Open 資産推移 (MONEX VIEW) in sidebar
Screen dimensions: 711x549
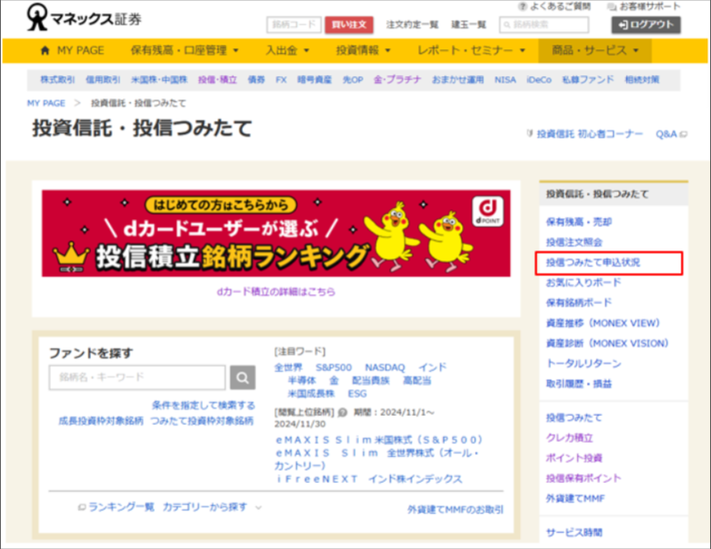pyautogui.click(x=603, y=323)
